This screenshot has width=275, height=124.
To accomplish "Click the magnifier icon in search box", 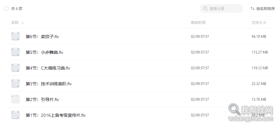I will point(205,8).
